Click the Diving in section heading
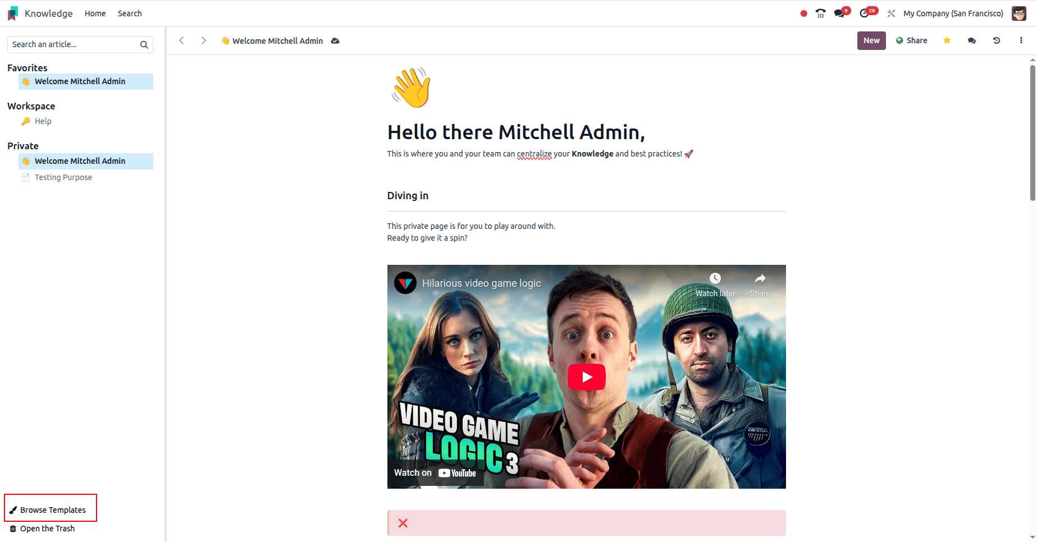Screen dimensions: 1037x542 [408, 196]
